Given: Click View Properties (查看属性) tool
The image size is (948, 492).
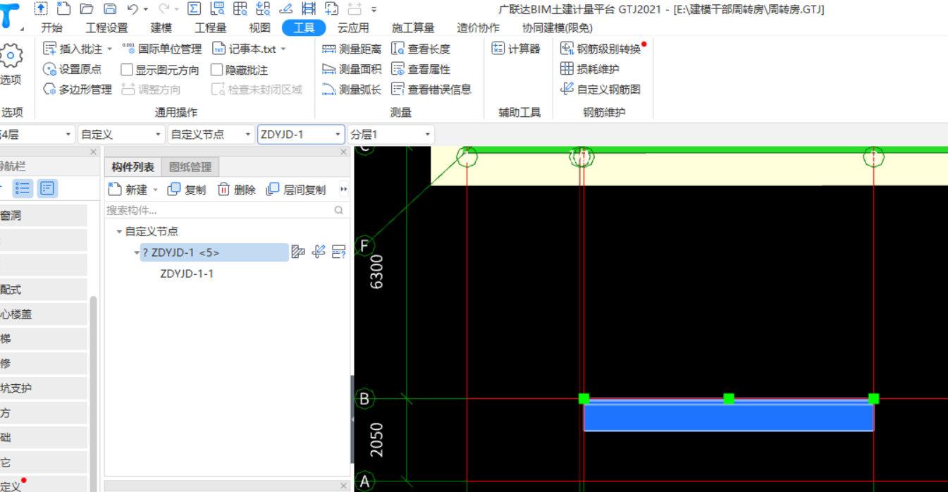Looking at the screenshot, I should pos(421,69).
